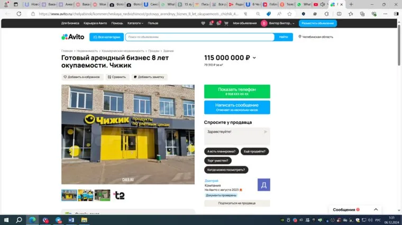402x225 pixels.
Task: Click Показать телефон green button
Action: [x=237, y=91]
